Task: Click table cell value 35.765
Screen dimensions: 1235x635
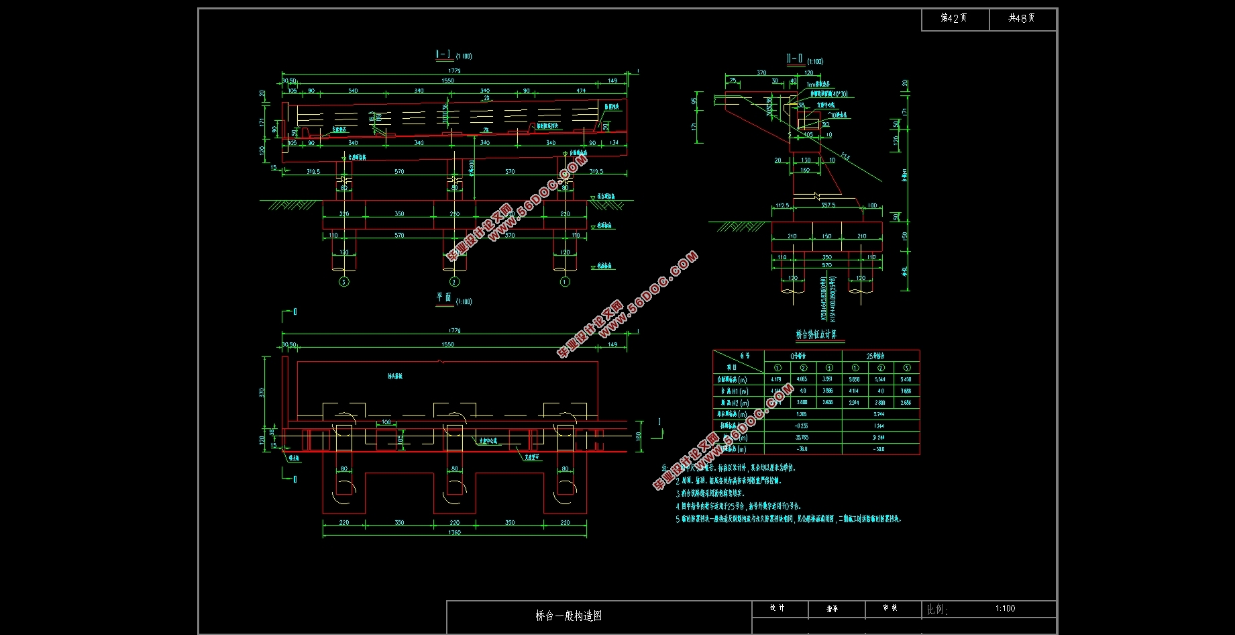Action: [802, 437]
